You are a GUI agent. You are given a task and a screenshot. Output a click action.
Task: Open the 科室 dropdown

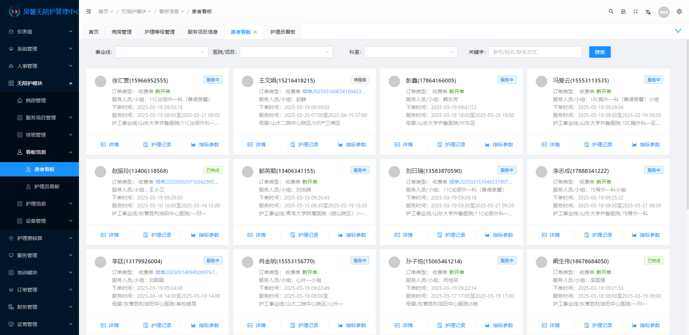click(x=411, y=52)
